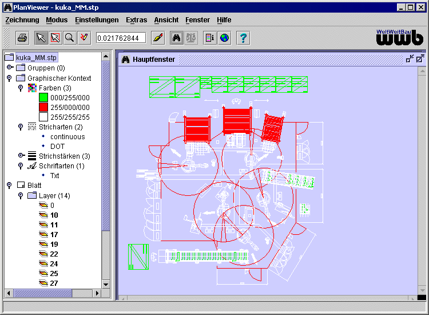Screen dimensions: 429x315
Task: Expand the Gruppen (0) node
Action: (10, 68)
